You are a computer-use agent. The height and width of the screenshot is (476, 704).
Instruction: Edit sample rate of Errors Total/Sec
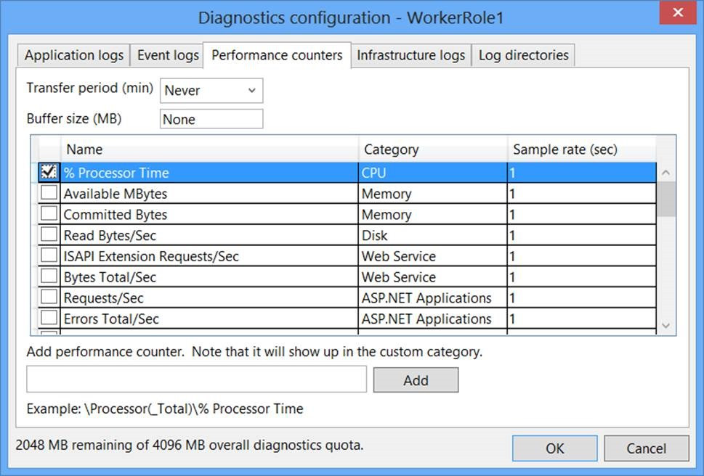coord(582,319)
